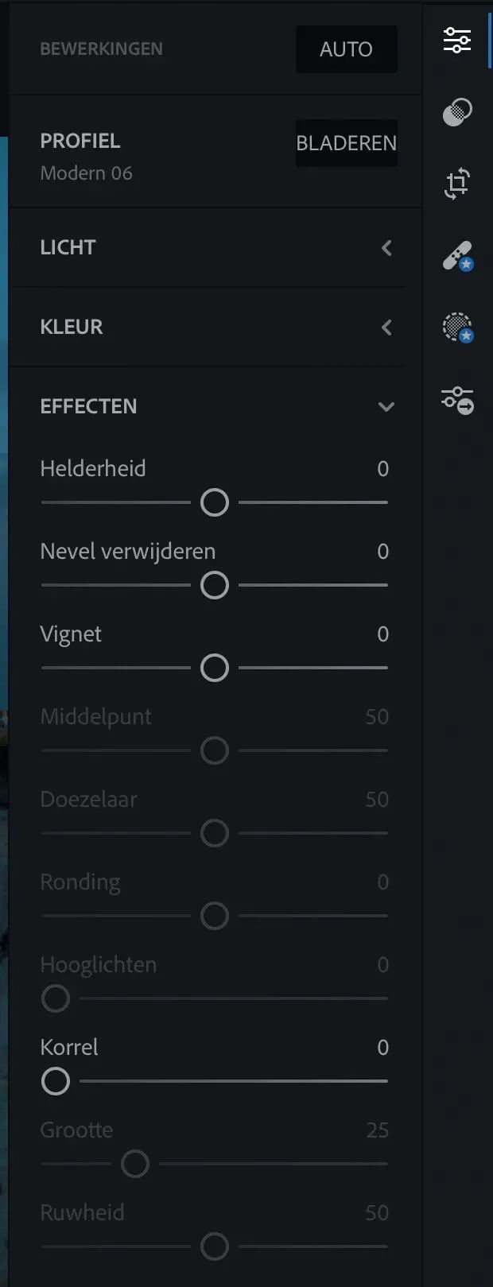The image size is (493, 1287).
Task: Click the Nevel verwijderen value field
Action: pos(382,552)
